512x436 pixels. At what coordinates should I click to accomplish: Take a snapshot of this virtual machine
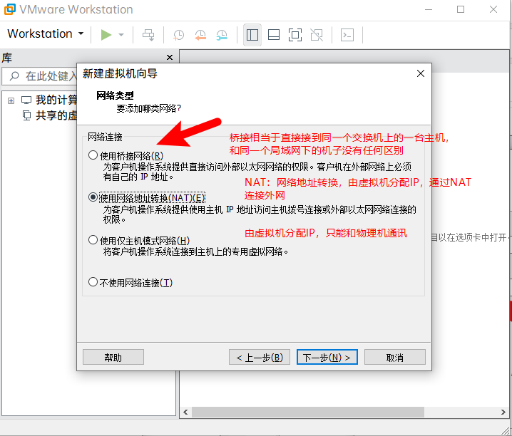pyautogui.click(x=178, y=35)
